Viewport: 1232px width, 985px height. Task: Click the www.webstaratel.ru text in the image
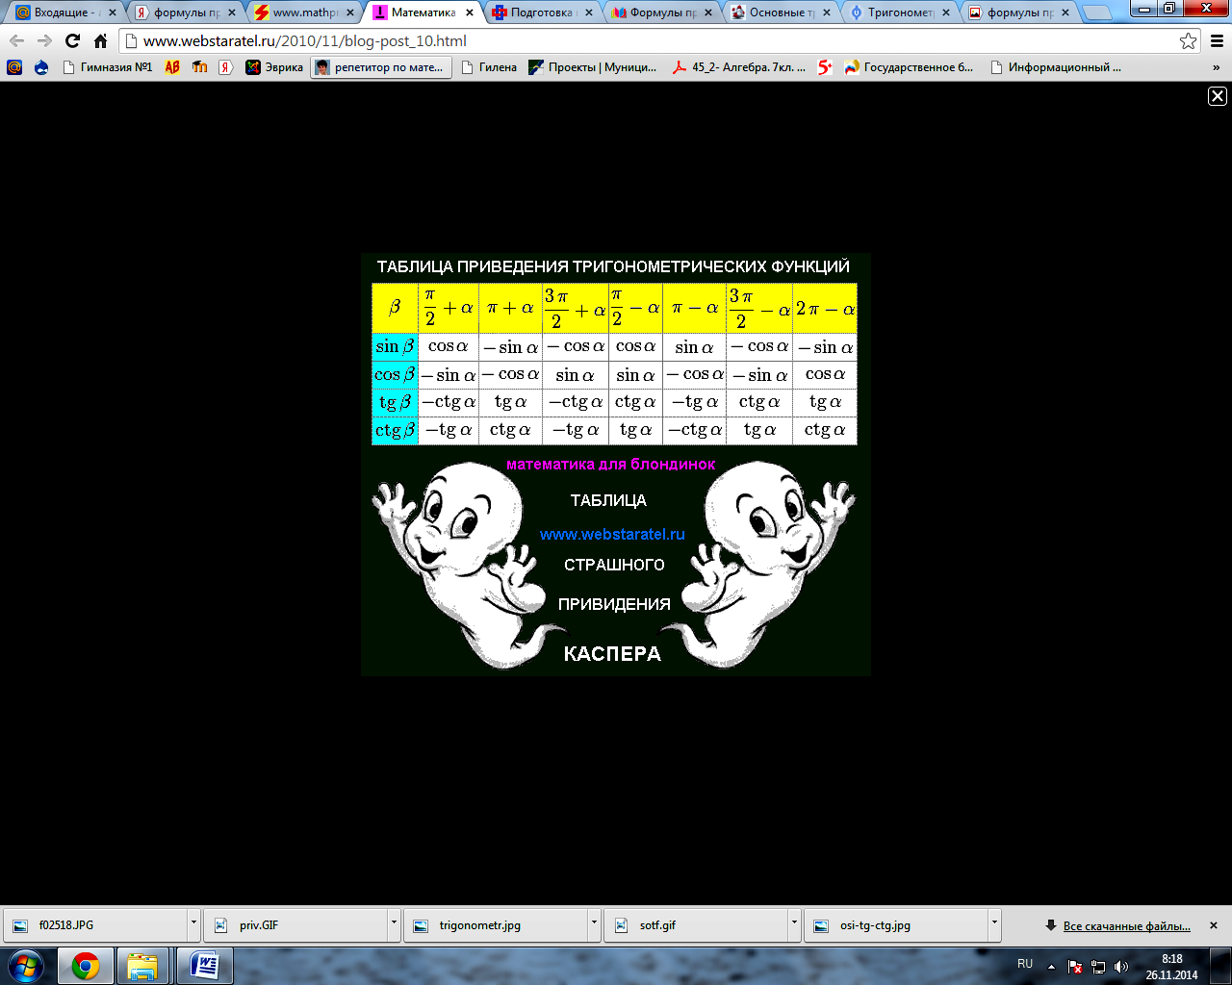click(x=612, y=534)
